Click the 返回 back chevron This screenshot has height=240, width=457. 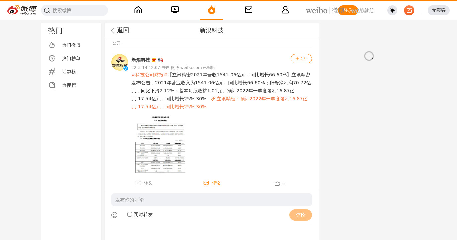(113, 30)
